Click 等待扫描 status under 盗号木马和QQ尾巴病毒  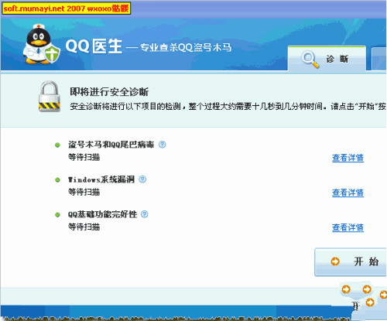pos(84,157)
